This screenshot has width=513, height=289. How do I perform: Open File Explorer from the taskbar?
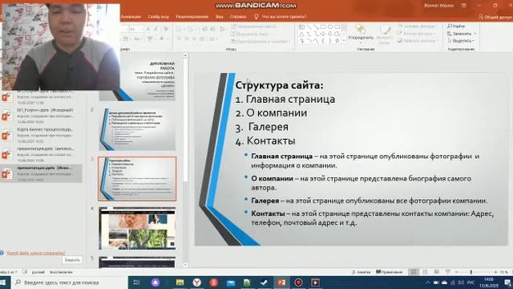180,283
